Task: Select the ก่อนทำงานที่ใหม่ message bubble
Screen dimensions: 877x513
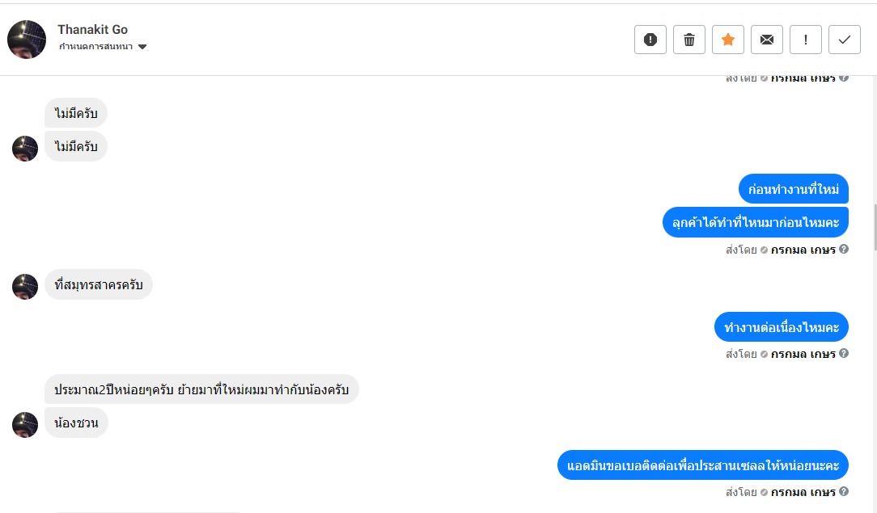Action: tap(793, 189)
